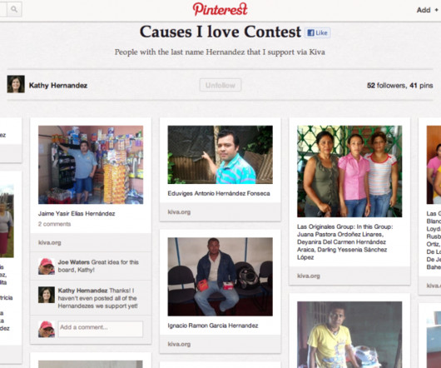Open the Eduviges Antonio Hernández Fonseca photo
The image size is (441, 368).
point(220,155)
